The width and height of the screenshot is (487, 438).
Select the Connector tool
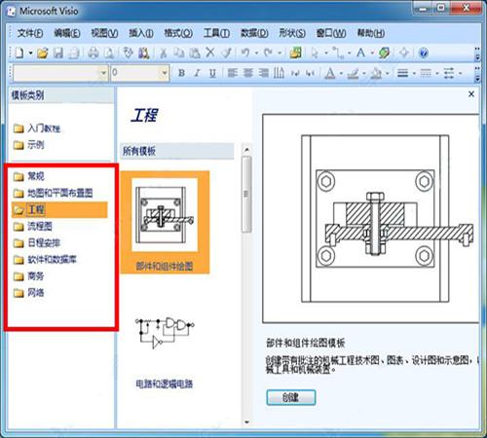click(339, 53)
